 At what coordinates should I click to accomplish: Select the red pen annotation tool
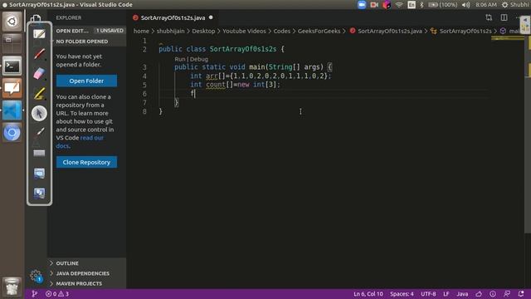click(x=39, y=54)
